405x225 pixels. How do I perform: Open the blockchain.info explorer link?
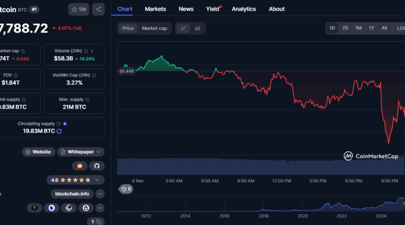(71, 194)
